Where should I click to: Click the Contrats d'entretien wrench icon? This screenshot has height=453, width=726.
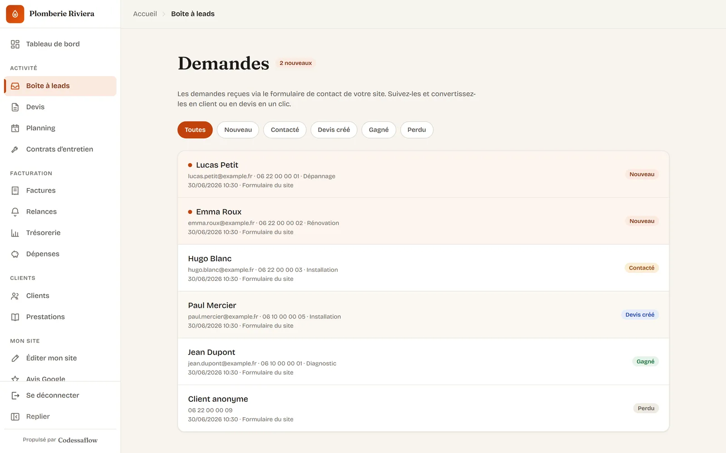[15, 149]
